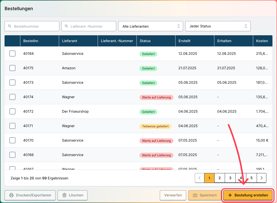277x203 pixels.
Task: Toggle the checkbox for order 40171
Action: 12,126
